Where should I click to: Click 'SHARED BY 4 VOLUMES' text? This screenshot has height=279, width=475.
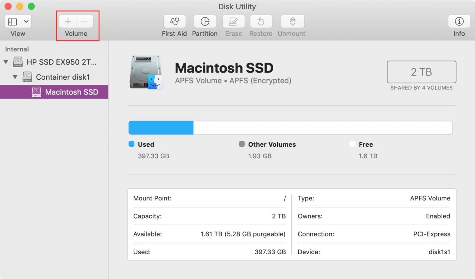[422, 88]
